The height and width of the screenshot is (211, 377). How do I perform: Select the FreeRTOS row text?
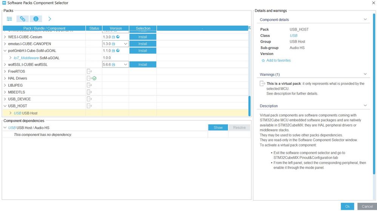[x=17, y=71]
